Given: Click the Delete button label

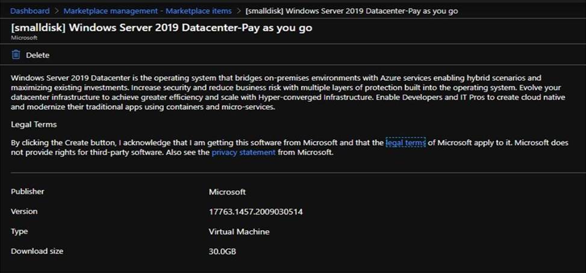Looking at the screenshot, I should (37, 55).
